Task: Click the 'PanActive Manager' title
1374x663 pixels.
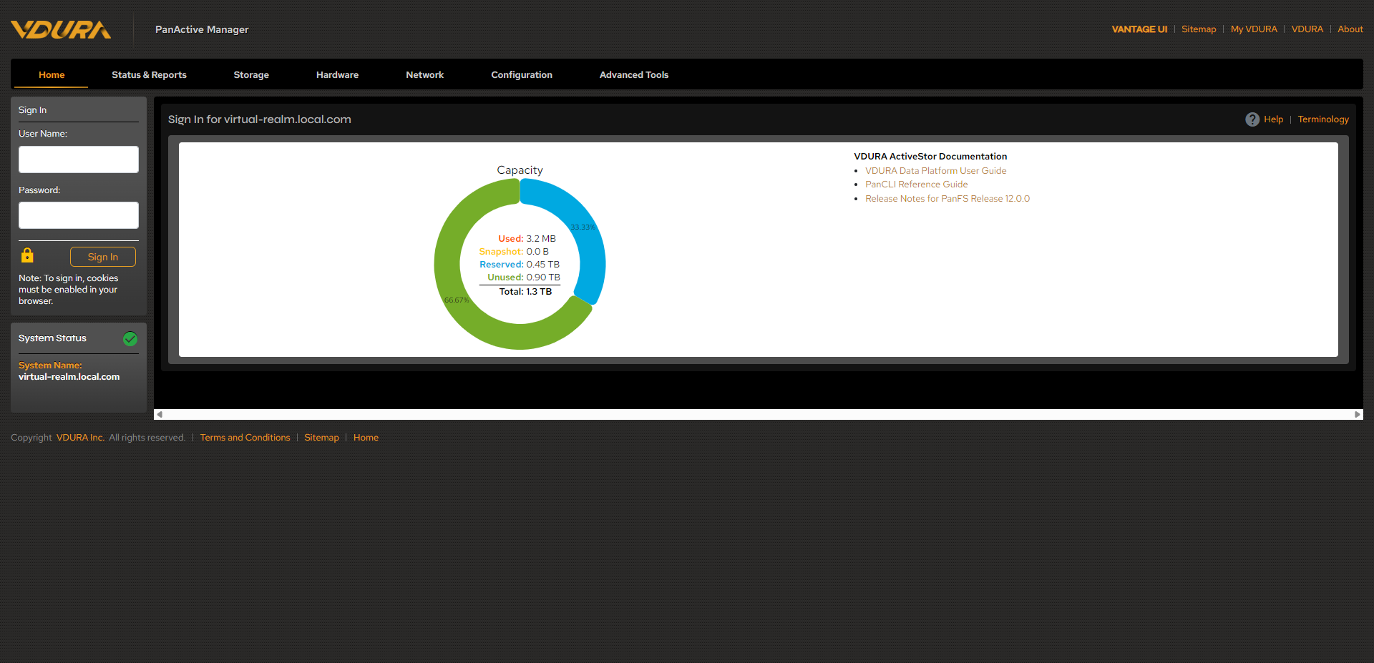Action: click(202, 29)
